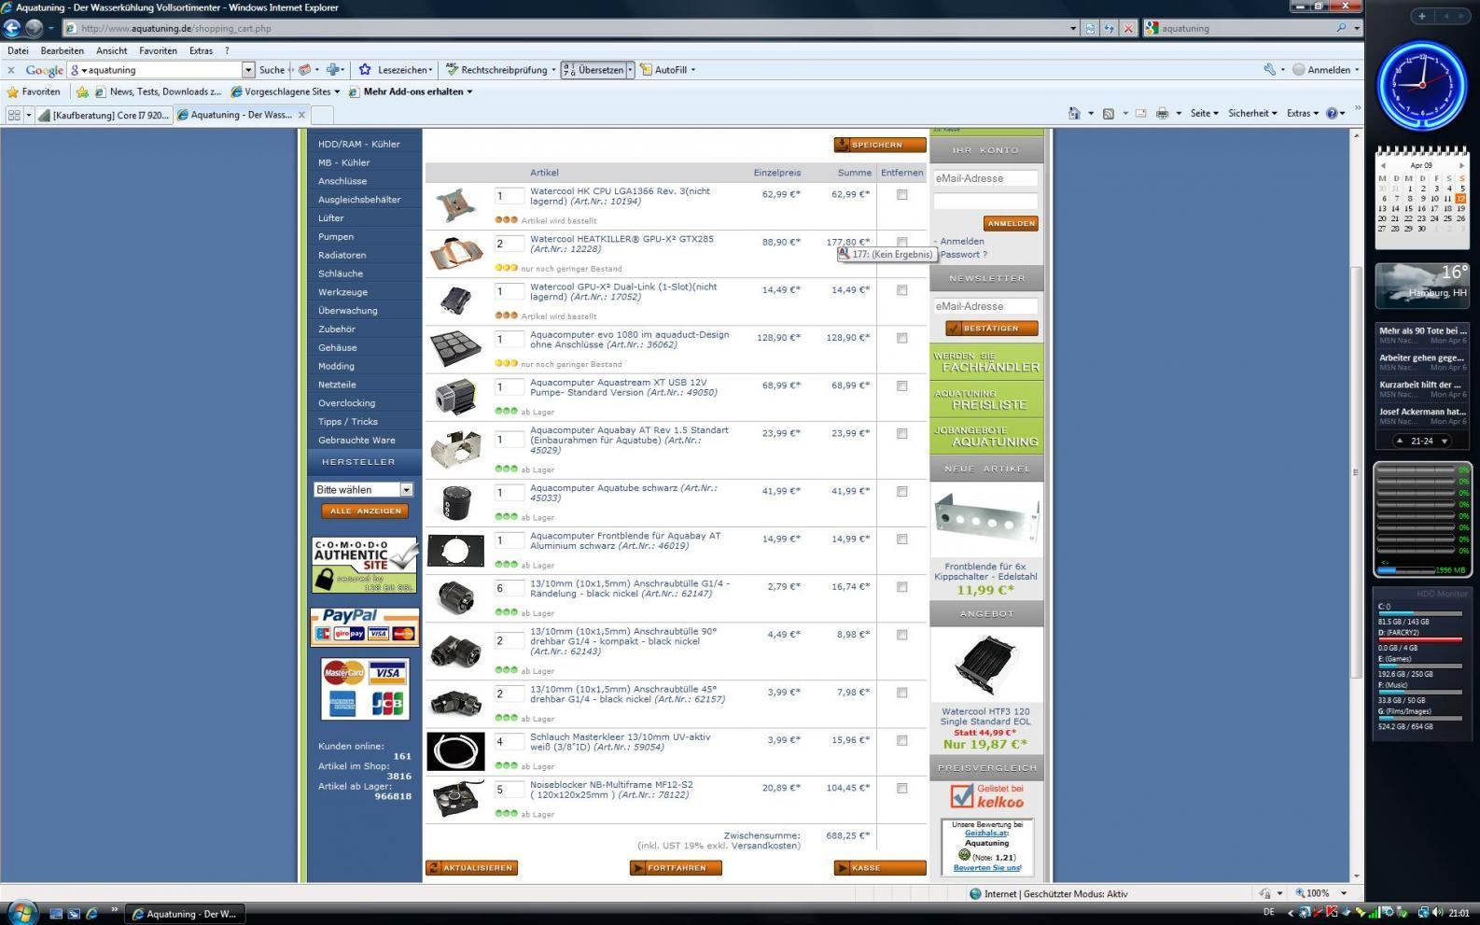Screen dimensions: 1480x925
Task: Click the sidebar gadget add plus icon
Action: (1422, 16)
